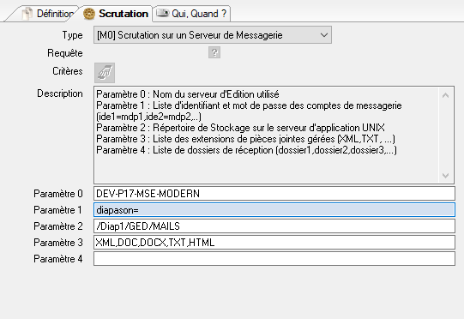The image size is (464, 319).
Task: Click inside the Description text area
Action: 266,135
